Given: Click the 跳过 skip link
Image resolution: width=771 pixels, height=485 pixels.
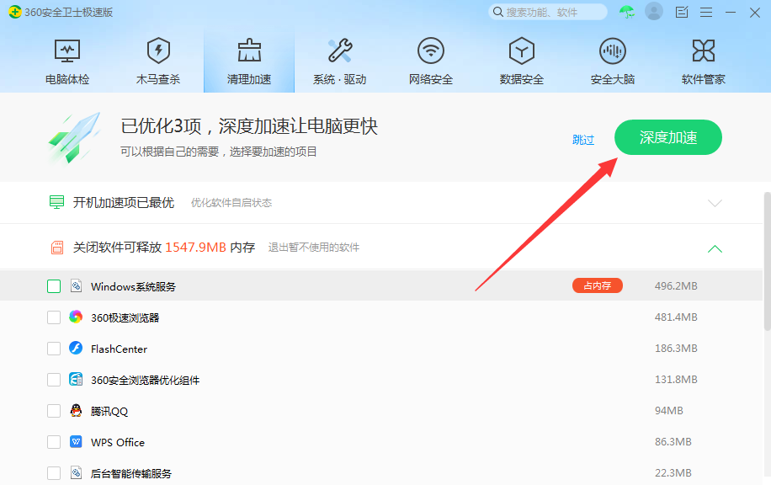Looking at the screenshot, I should pos(583,140).
